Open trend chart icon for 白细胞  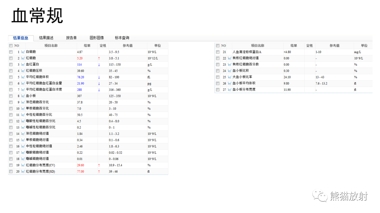click(23, 52)
